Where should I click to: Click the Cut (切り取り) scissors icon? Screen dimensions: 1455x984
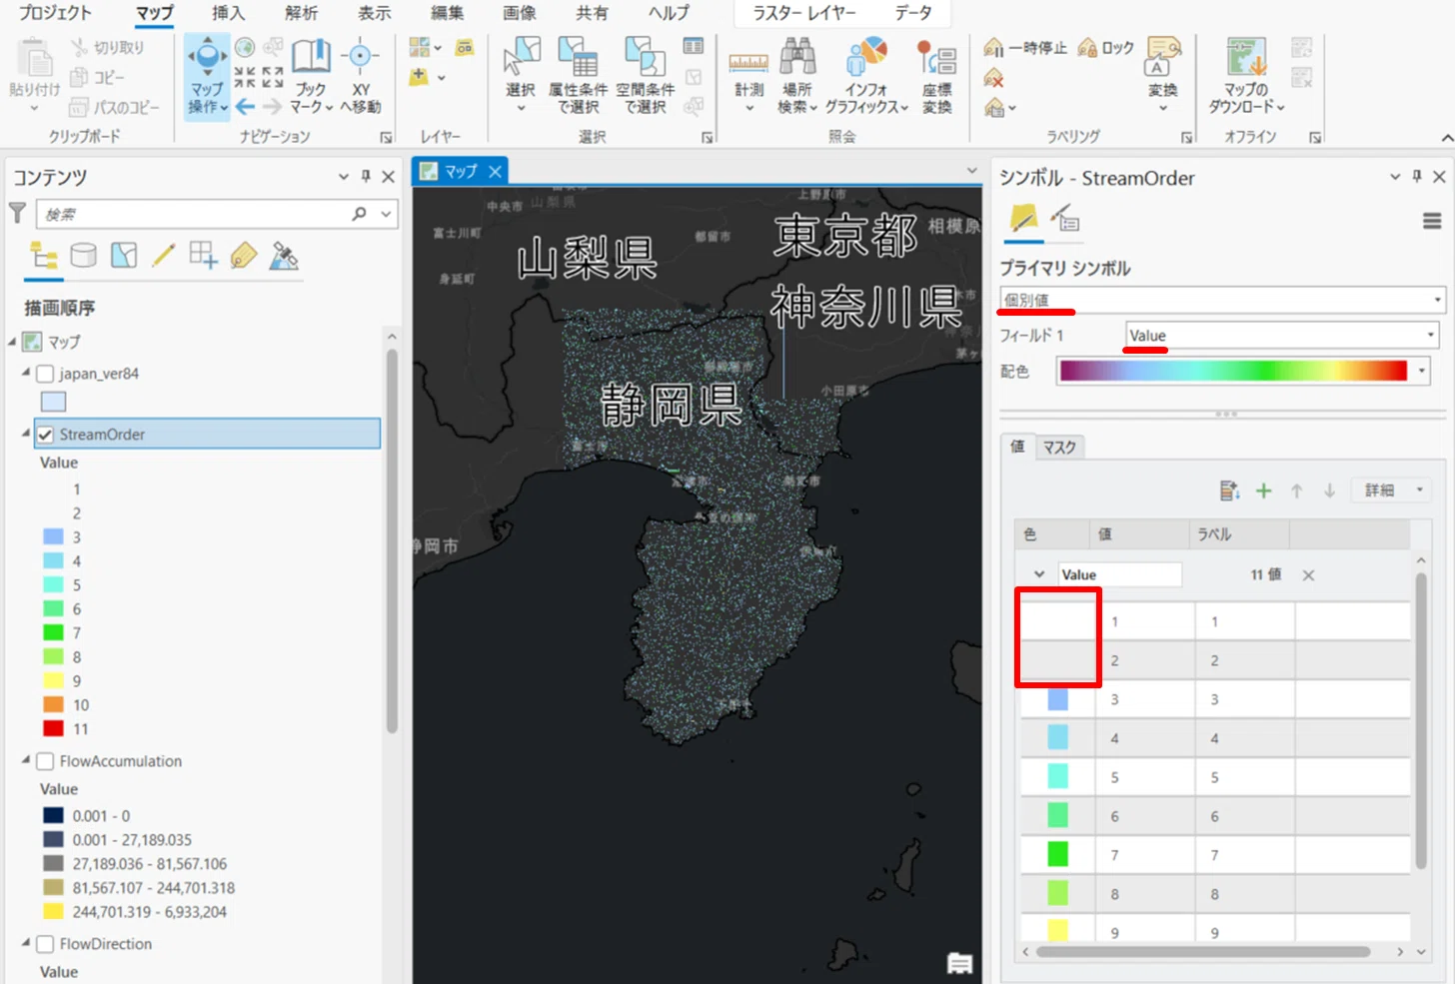point(80,47)
